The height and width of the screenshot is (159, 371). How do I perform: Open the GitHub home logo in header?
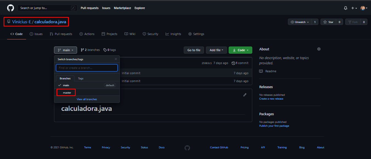[10, 8]
